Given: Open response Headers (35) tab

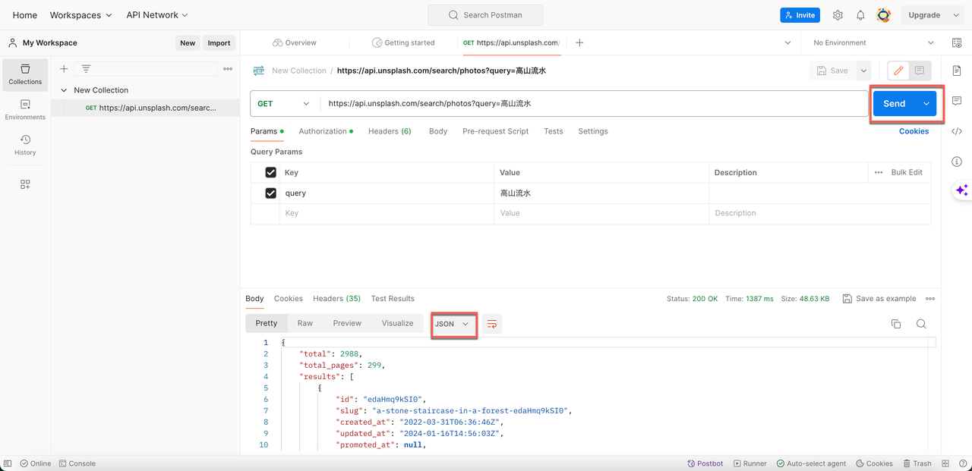Looking at the screenshot, I should pos(336,299).
